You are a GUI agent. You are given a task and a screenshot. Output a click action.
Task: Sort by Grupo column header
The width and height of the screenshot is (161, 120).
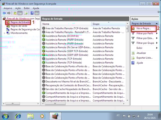click(x=109, y=24)
